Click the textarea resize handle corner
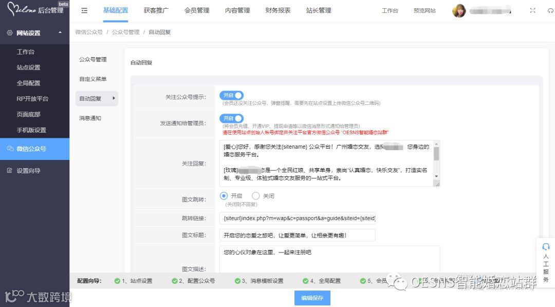 pos(437,184)
